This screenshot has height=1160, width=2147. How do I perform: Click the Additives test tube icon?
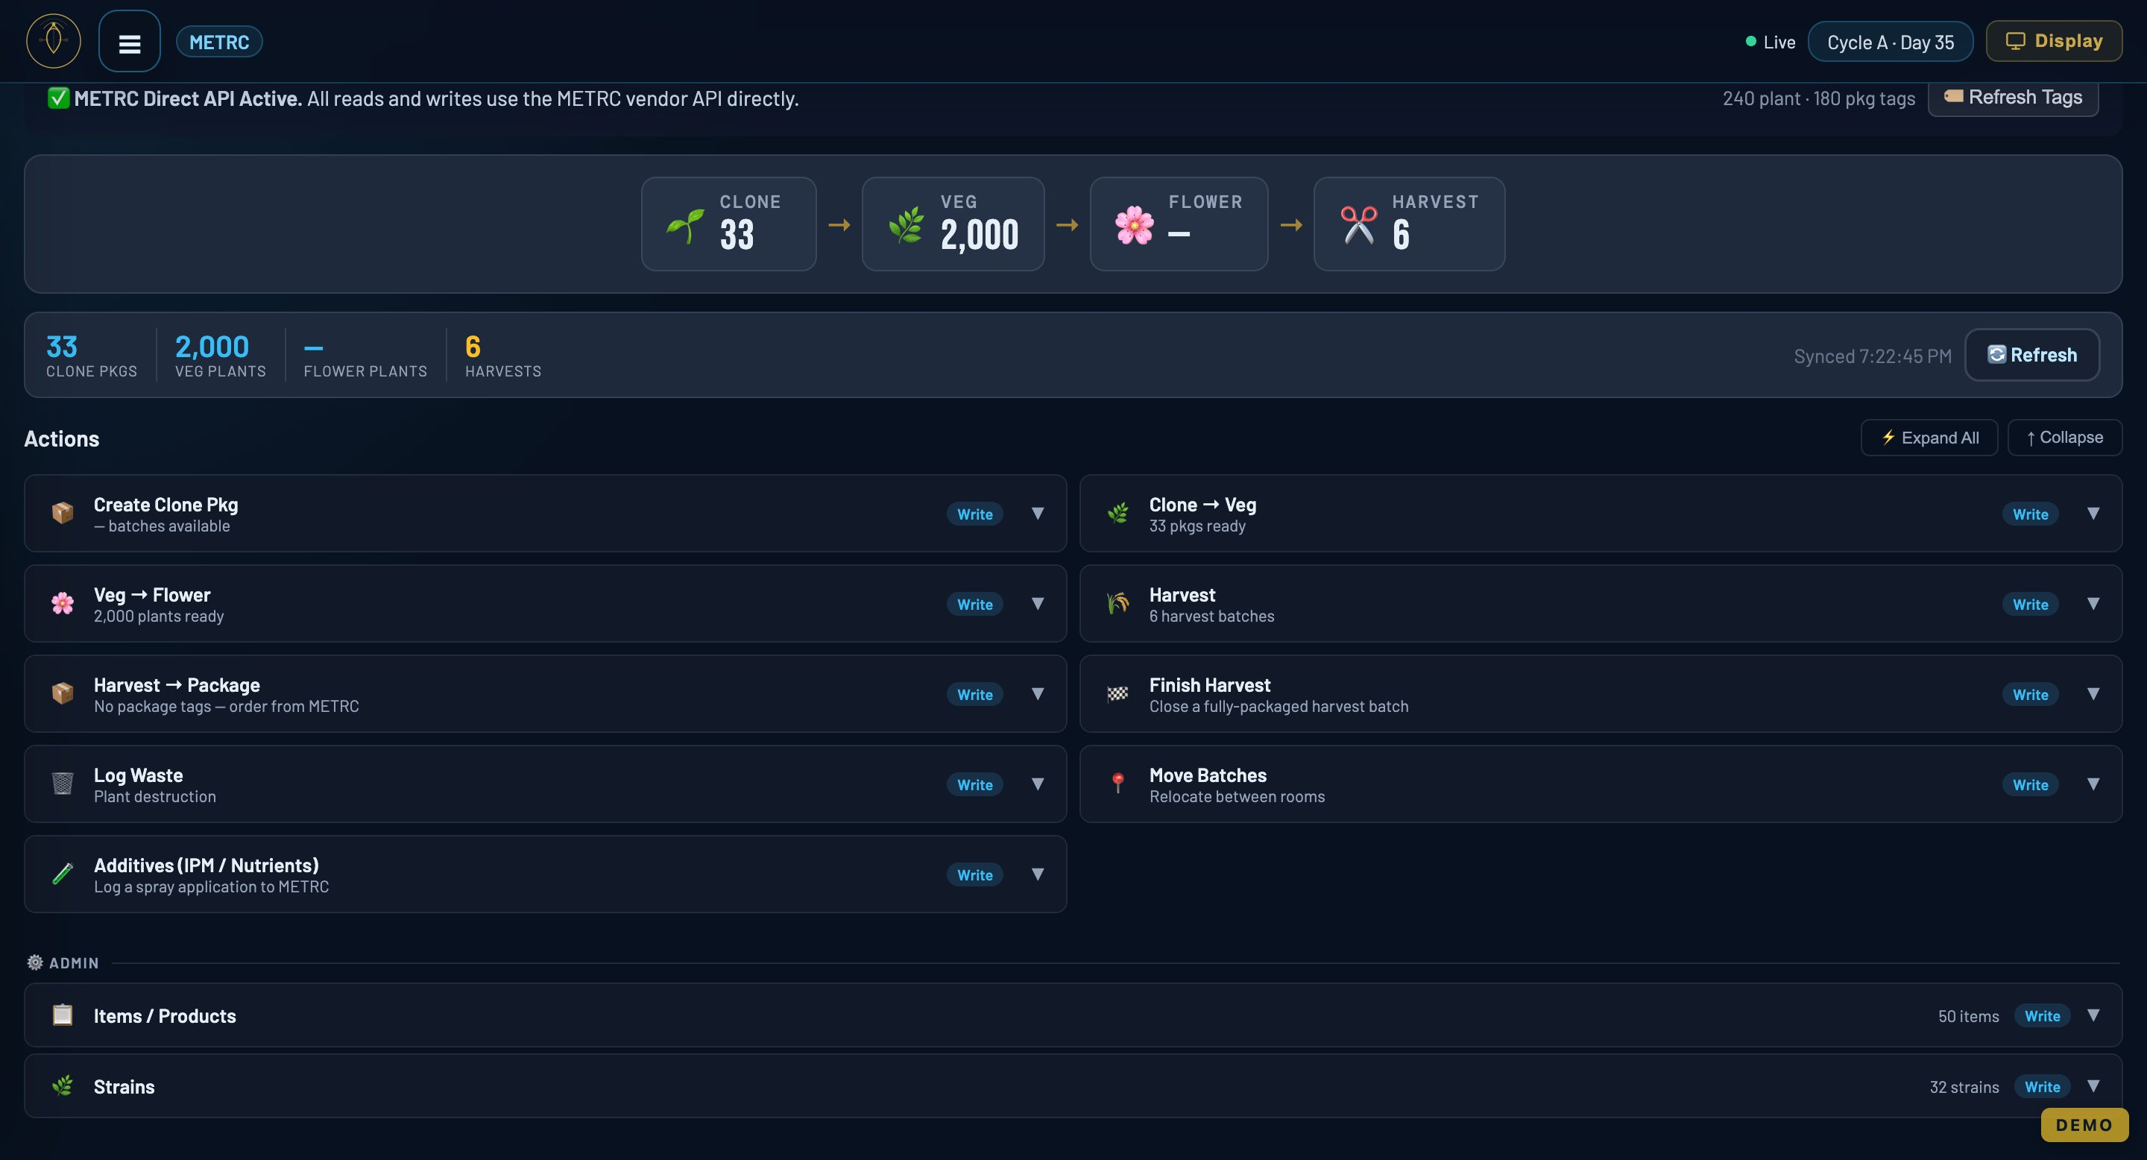coord(63,873)
